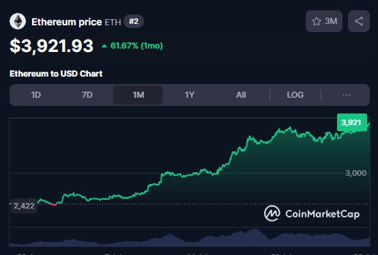
Task: Select the 1Y time range tab
Action: pos(190,95)
